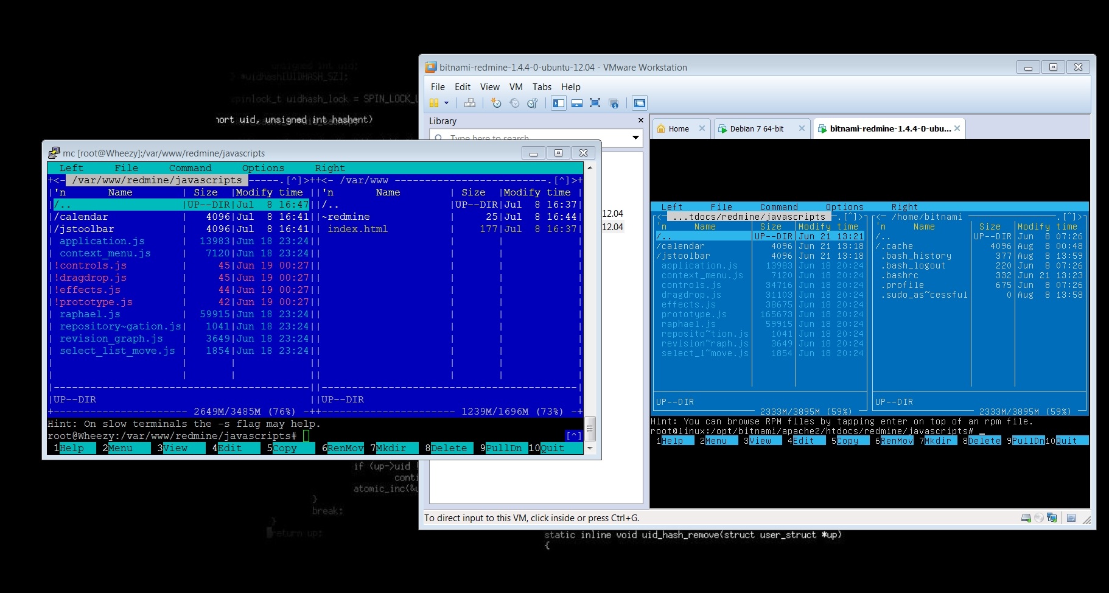The width and height of the screenshot is (1109, 593).
Task: Click VMware Workstation title bar app icon
Action: (x=431, y=67)
